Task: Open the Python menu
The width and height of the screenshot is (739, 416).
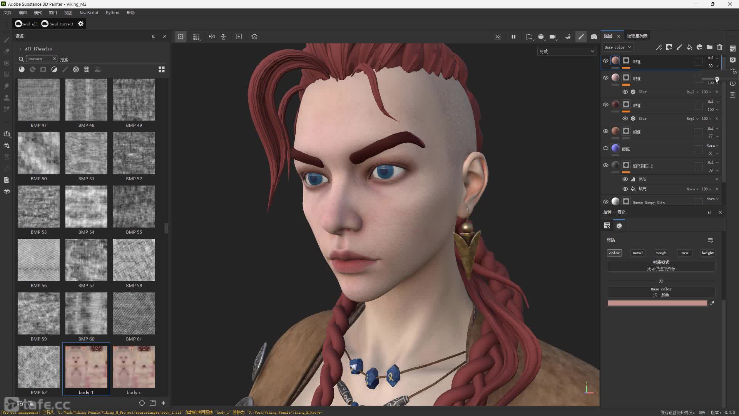Action: tap(112, 13)
